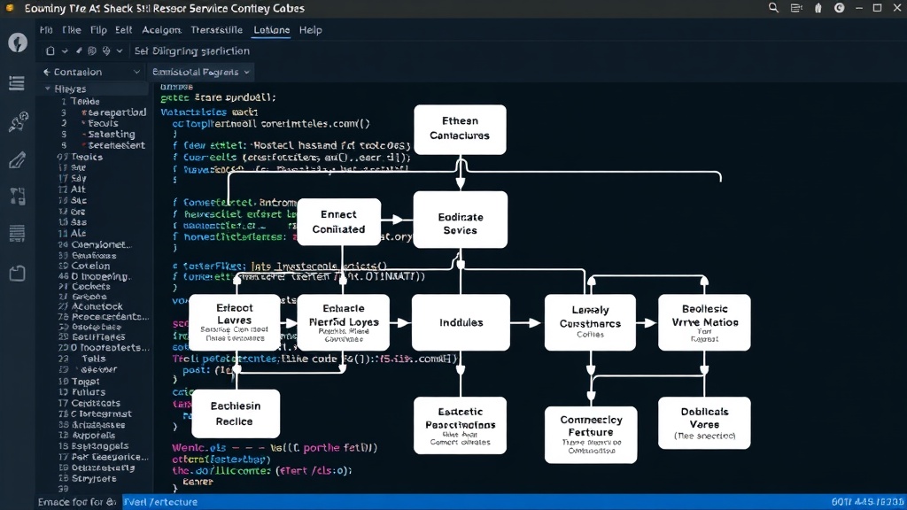Screen dimensions: 907x510
Task: Select the Eodirate Sevies diagram node
Action: 461,220
